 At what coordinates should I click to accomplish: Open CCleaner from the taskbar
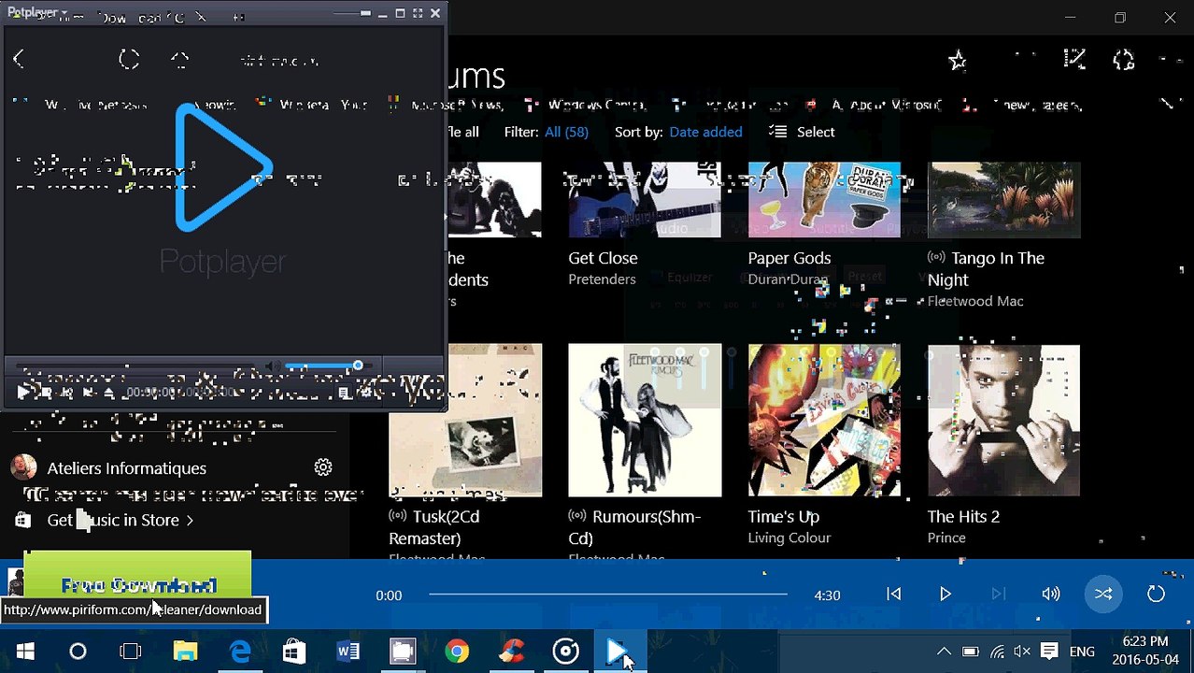pos(511,652)
